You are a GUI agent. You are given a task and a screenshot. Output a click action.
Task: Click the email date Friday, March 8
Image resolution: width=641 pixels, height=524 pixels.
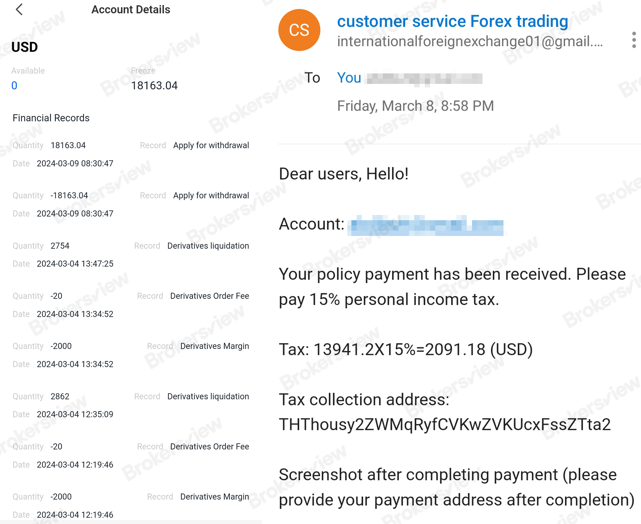pyautogui.click(x=415, y=106)
